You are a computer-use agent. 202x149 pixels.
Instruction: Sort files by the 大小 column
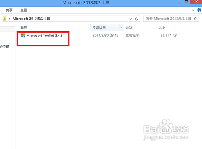(x=162, y=27)
